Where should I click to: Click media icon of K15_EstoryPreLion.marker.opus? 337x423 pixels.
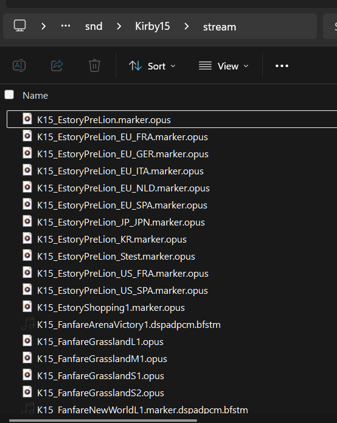click(27, 119)
